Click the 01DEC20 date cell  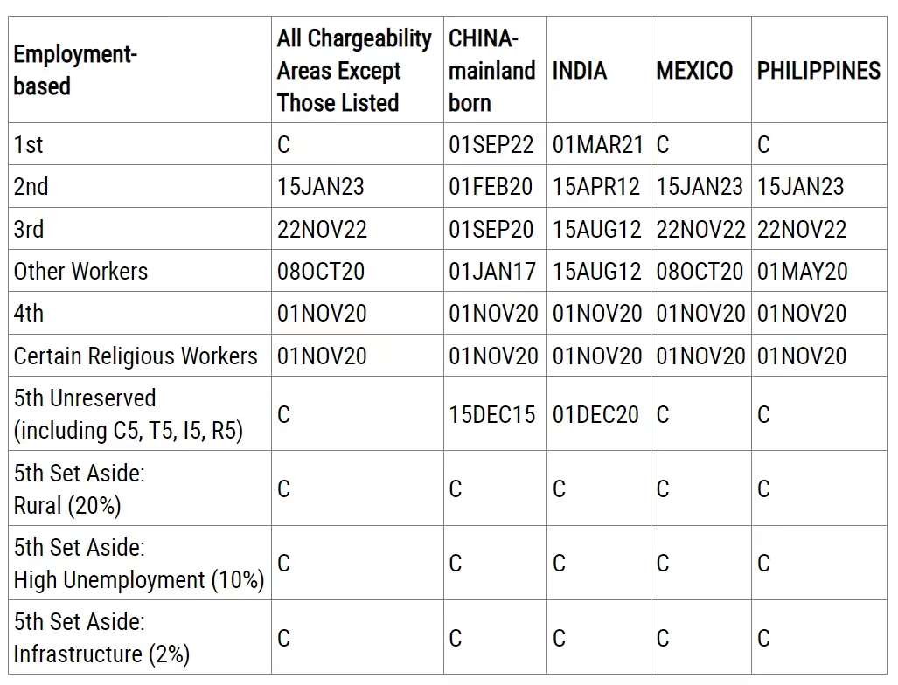[x=595, y=414]
